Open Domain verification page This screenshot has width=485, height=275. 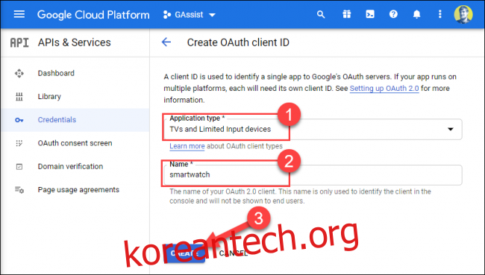[75, 166]
